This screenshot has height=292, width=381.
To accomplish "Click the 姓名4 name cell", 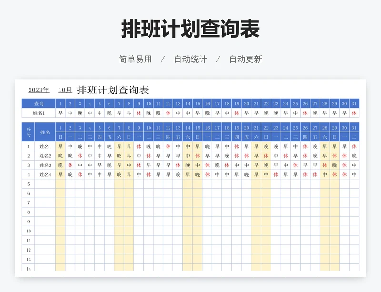I will 45,174.
